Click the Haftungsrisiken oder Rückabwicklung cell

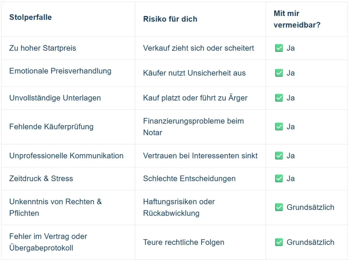tap(179, 207)
